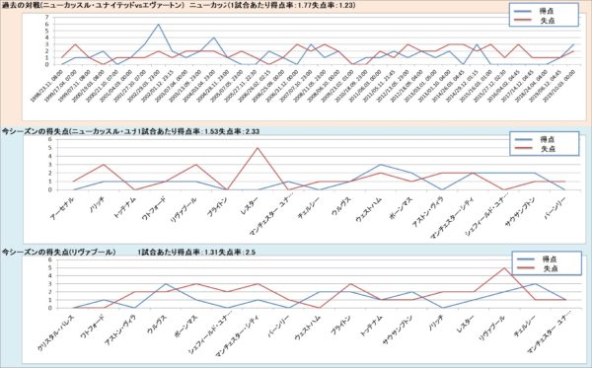Click the last date label 2019/10.03. 00:00
This screenshot has height=368, width=592.
(x=559, y=87)
